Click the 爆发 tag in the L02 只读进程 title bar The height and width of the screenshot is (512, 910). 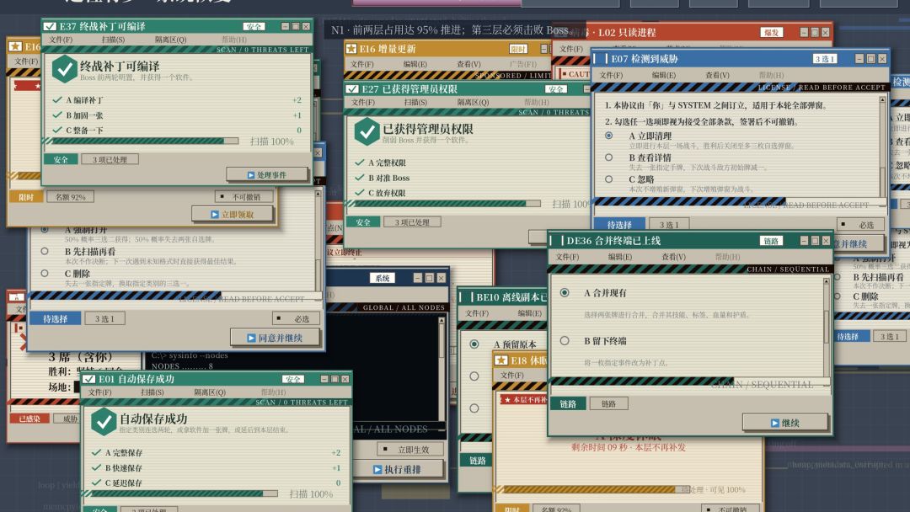(x=771, y=33)
